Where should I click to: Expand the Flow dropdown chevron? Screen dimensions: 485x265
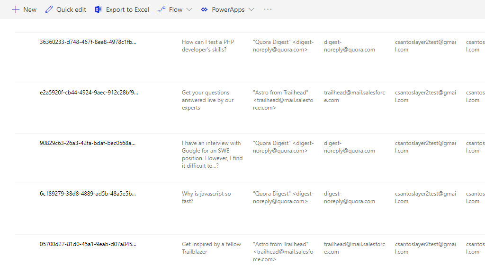point(189,9)
